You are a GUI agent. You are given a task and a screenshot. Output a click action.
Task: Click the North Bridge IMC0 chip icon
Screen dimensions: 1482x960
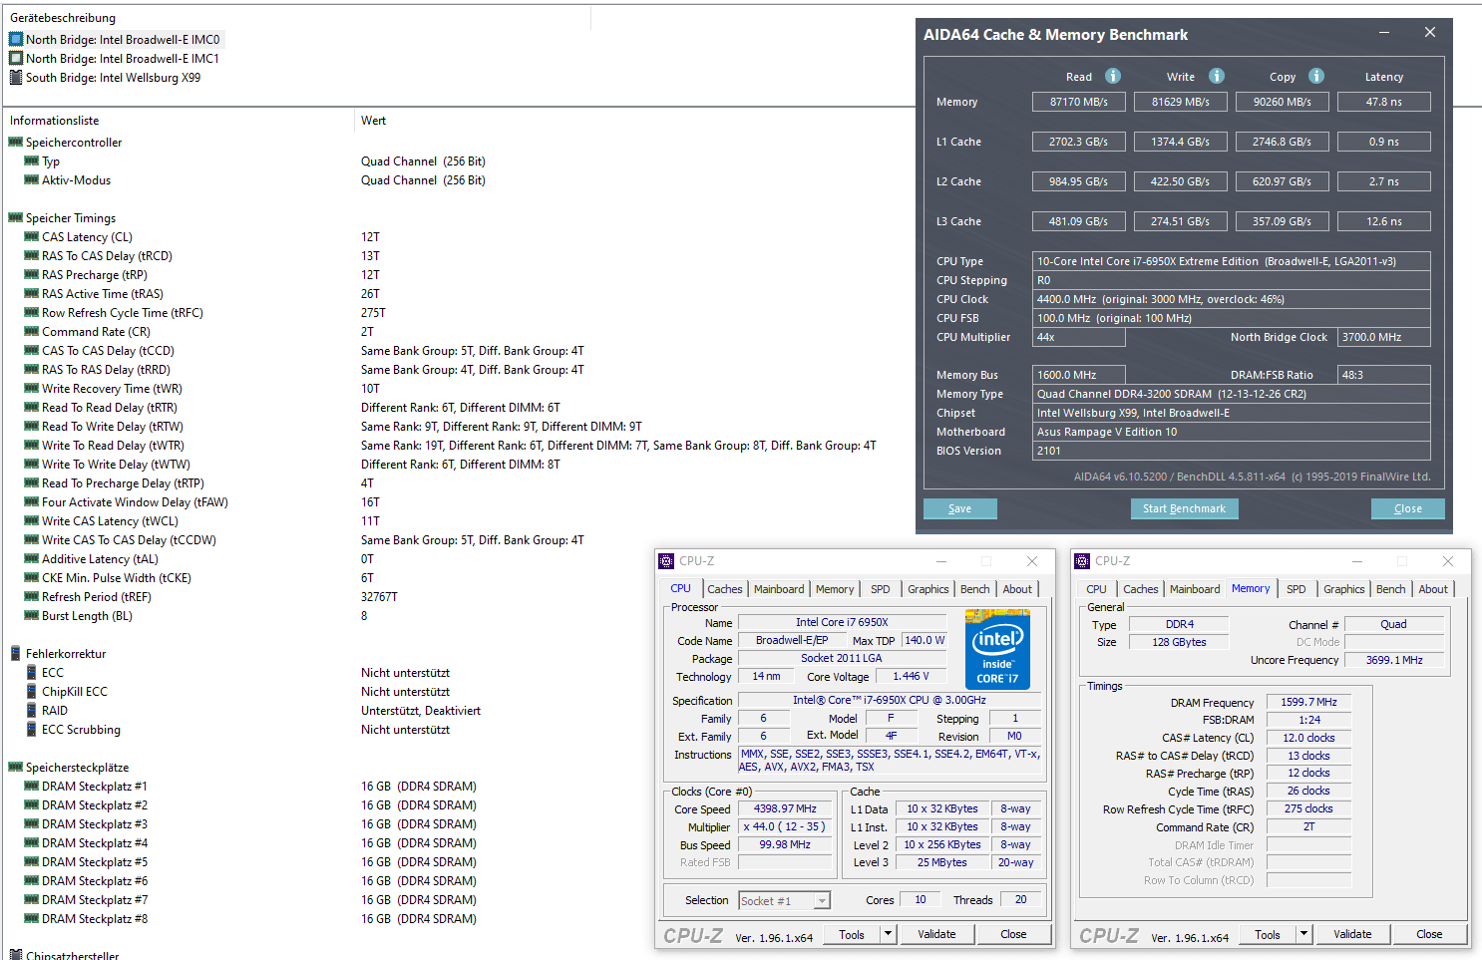pyautogui.click(x=16, y=39)
